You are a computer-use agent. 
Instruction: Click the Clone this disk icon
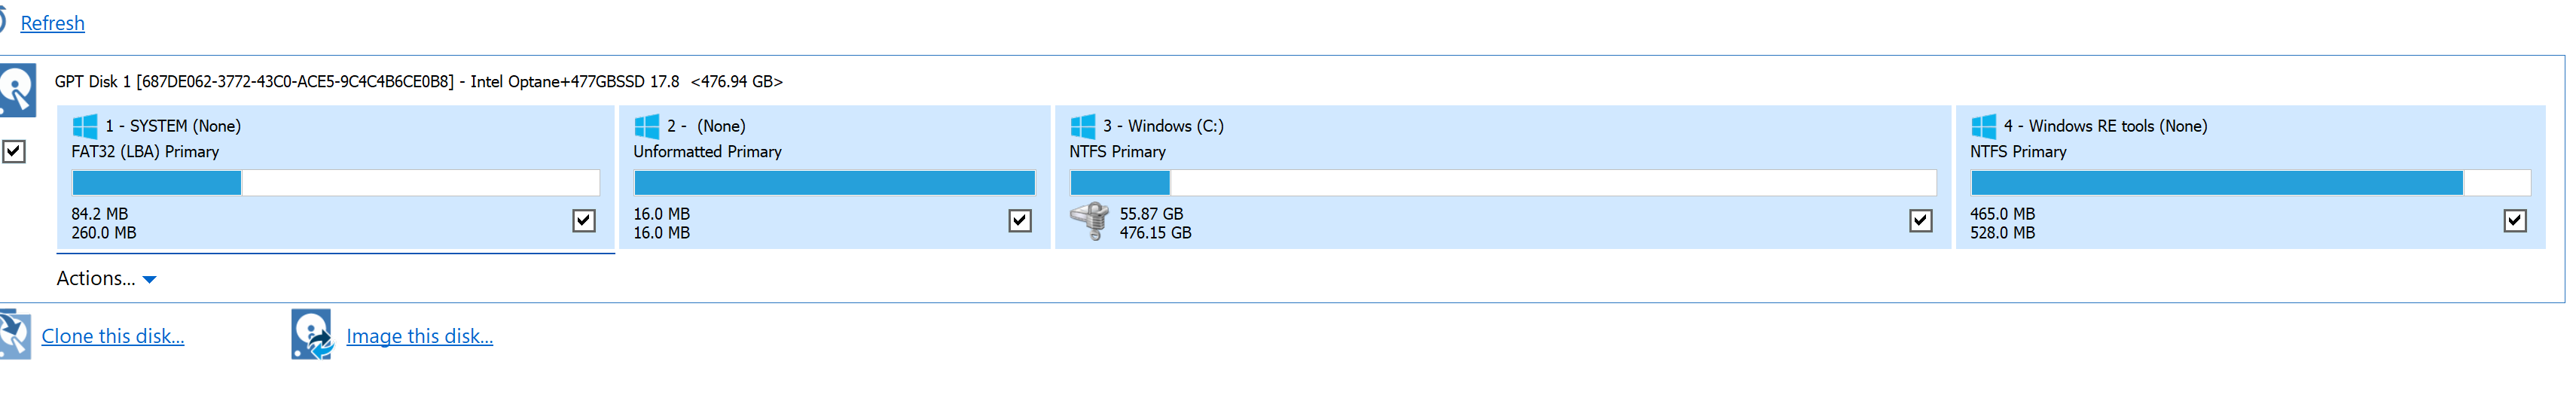15,336
